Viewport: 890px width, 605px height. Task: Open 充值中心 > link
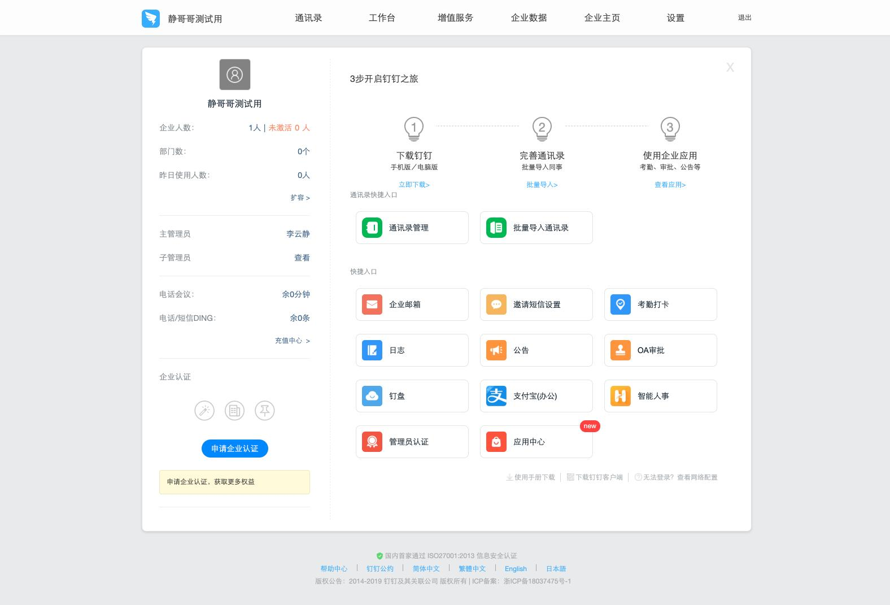(x=293, y=341)
